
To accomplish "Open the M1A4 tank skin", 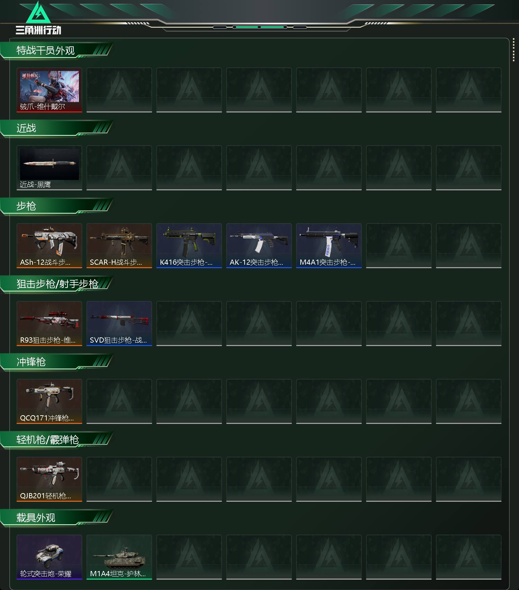I will [119, 557].
